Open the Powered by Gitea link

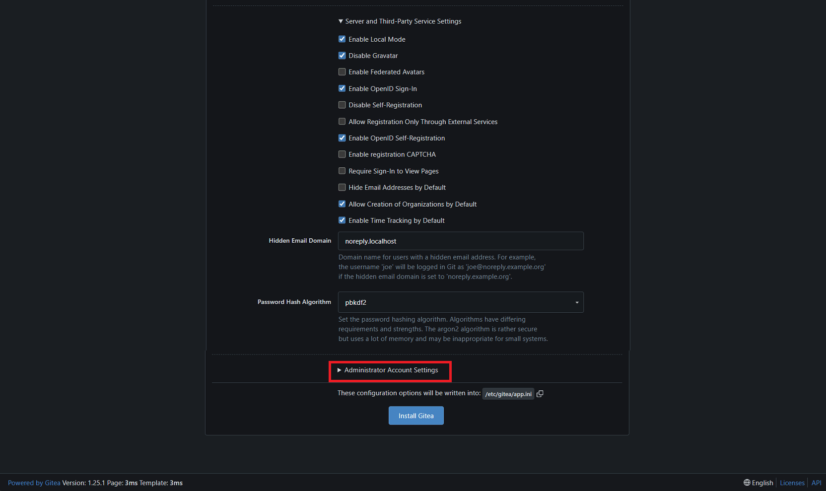point(34,483)
